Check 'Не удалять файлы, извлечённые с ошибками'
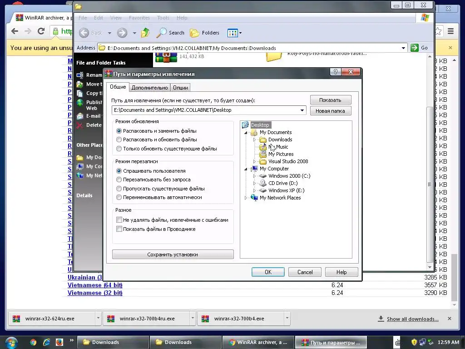 (x=119, y=220)
